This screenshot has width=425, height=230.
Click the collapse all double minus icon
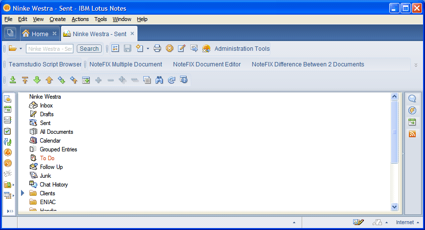pos(134,80)
